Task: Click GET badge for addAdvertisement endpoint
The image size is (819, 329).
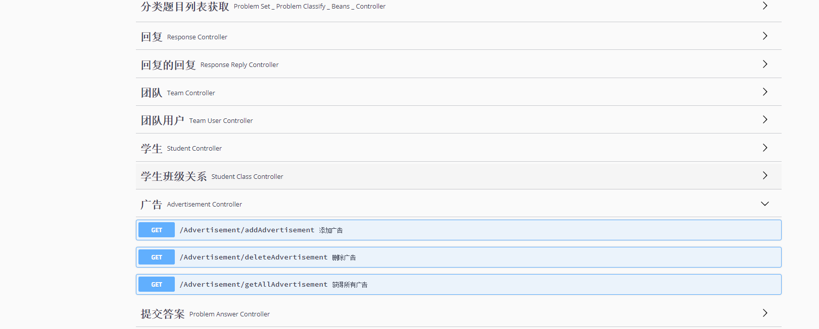Action: tap(157, 230)
